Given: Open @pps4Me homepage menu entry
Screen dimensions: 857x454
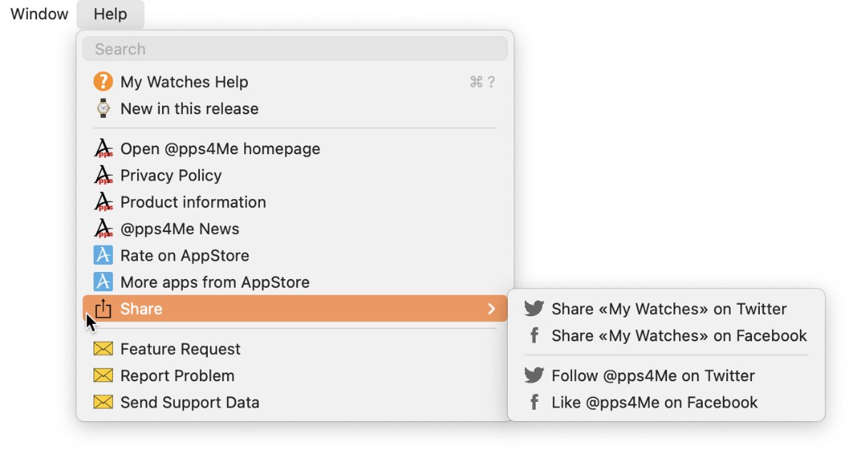Looking at the screenshot, I should pos(295,148).
